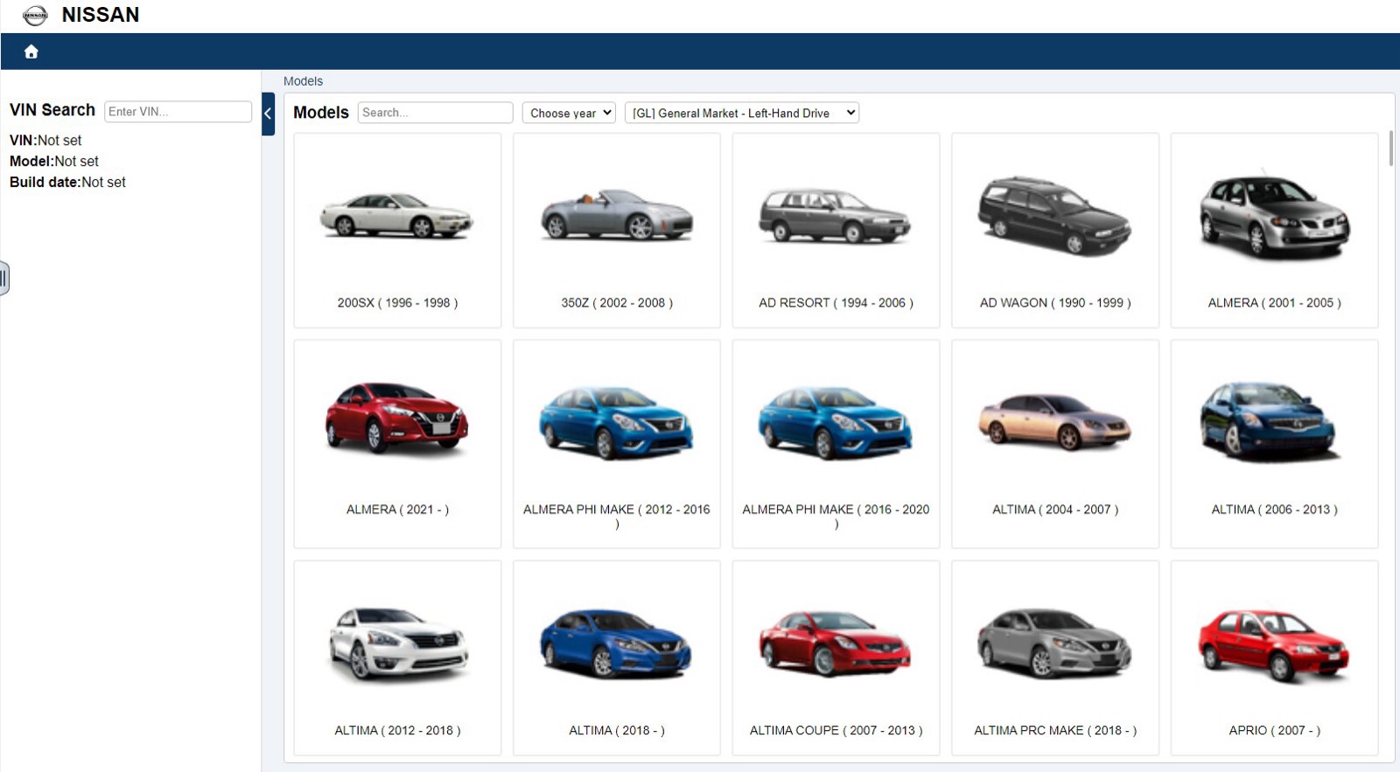Select ALTIMA PRC MAKE ( 2018 - ) label
1400x772 pixels.
click(1055, 730)
